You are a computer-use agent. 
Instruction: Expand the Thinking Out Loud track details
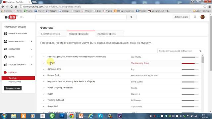(x=44, y=100)
